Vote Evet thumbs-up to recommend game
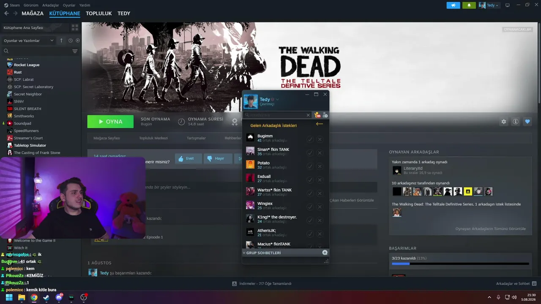Image resolution: width=541 pixels, height=304 pixels. pos(188,159)
